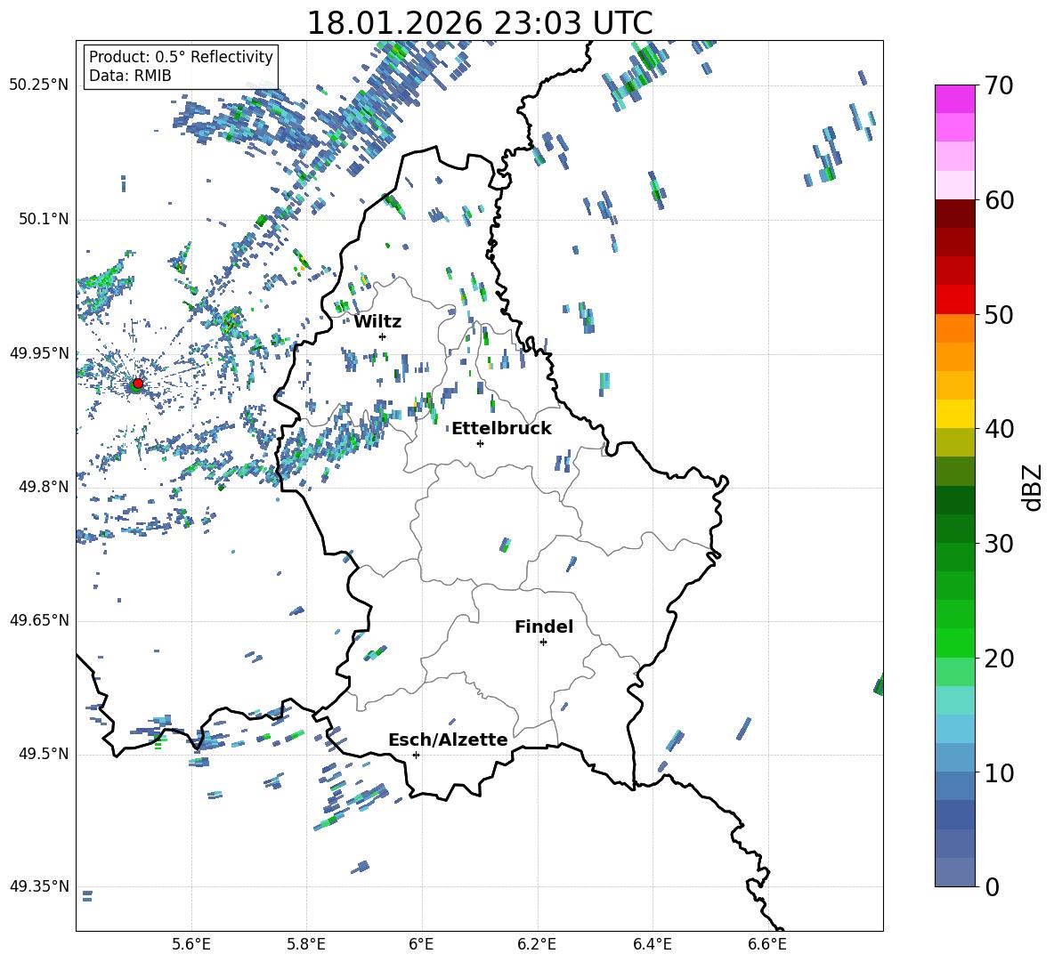Screen dimensions: 1054x962
Task: Click the 49.35°N latitude tick label
Action: [39, 886]
